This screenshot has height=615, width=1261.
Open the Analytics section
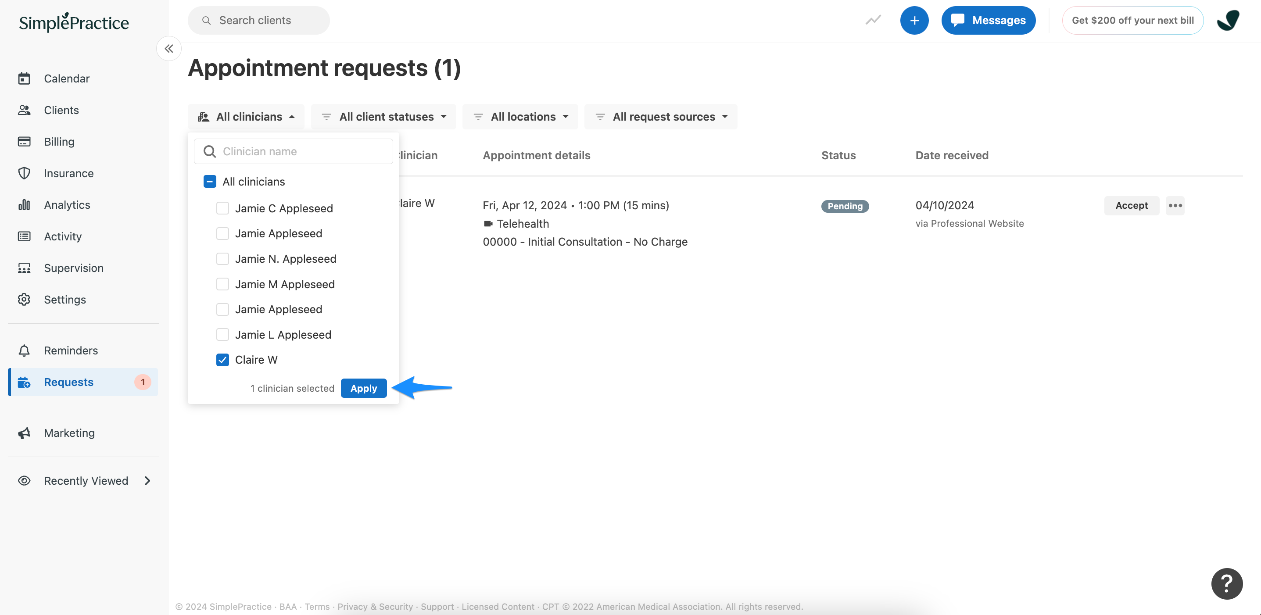(67, 204)
